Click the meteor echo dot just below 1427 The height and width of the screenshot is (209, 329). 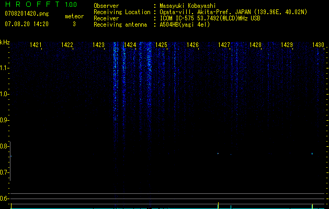coord(218,154)
